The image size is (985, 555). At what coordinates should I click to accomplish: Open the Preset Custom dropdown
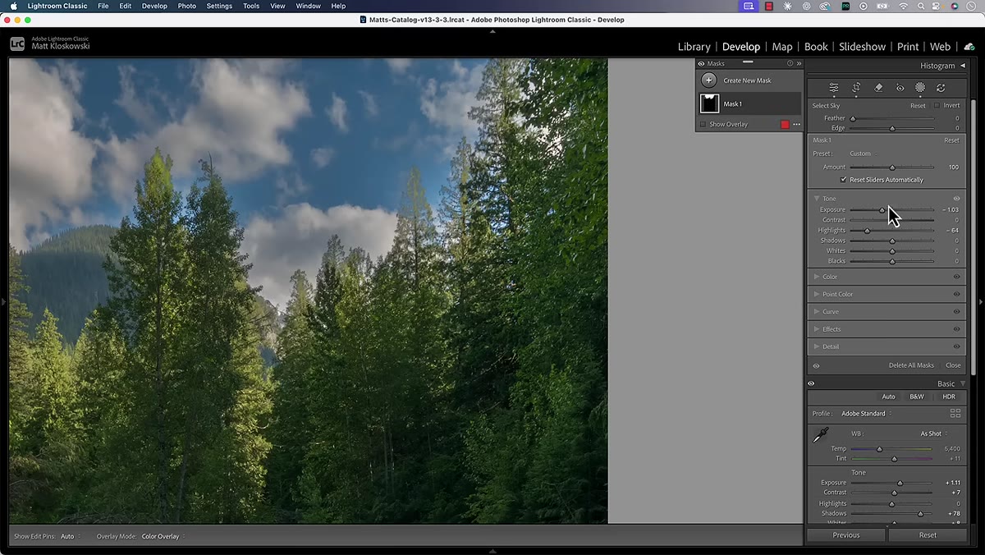coord(863,154)
